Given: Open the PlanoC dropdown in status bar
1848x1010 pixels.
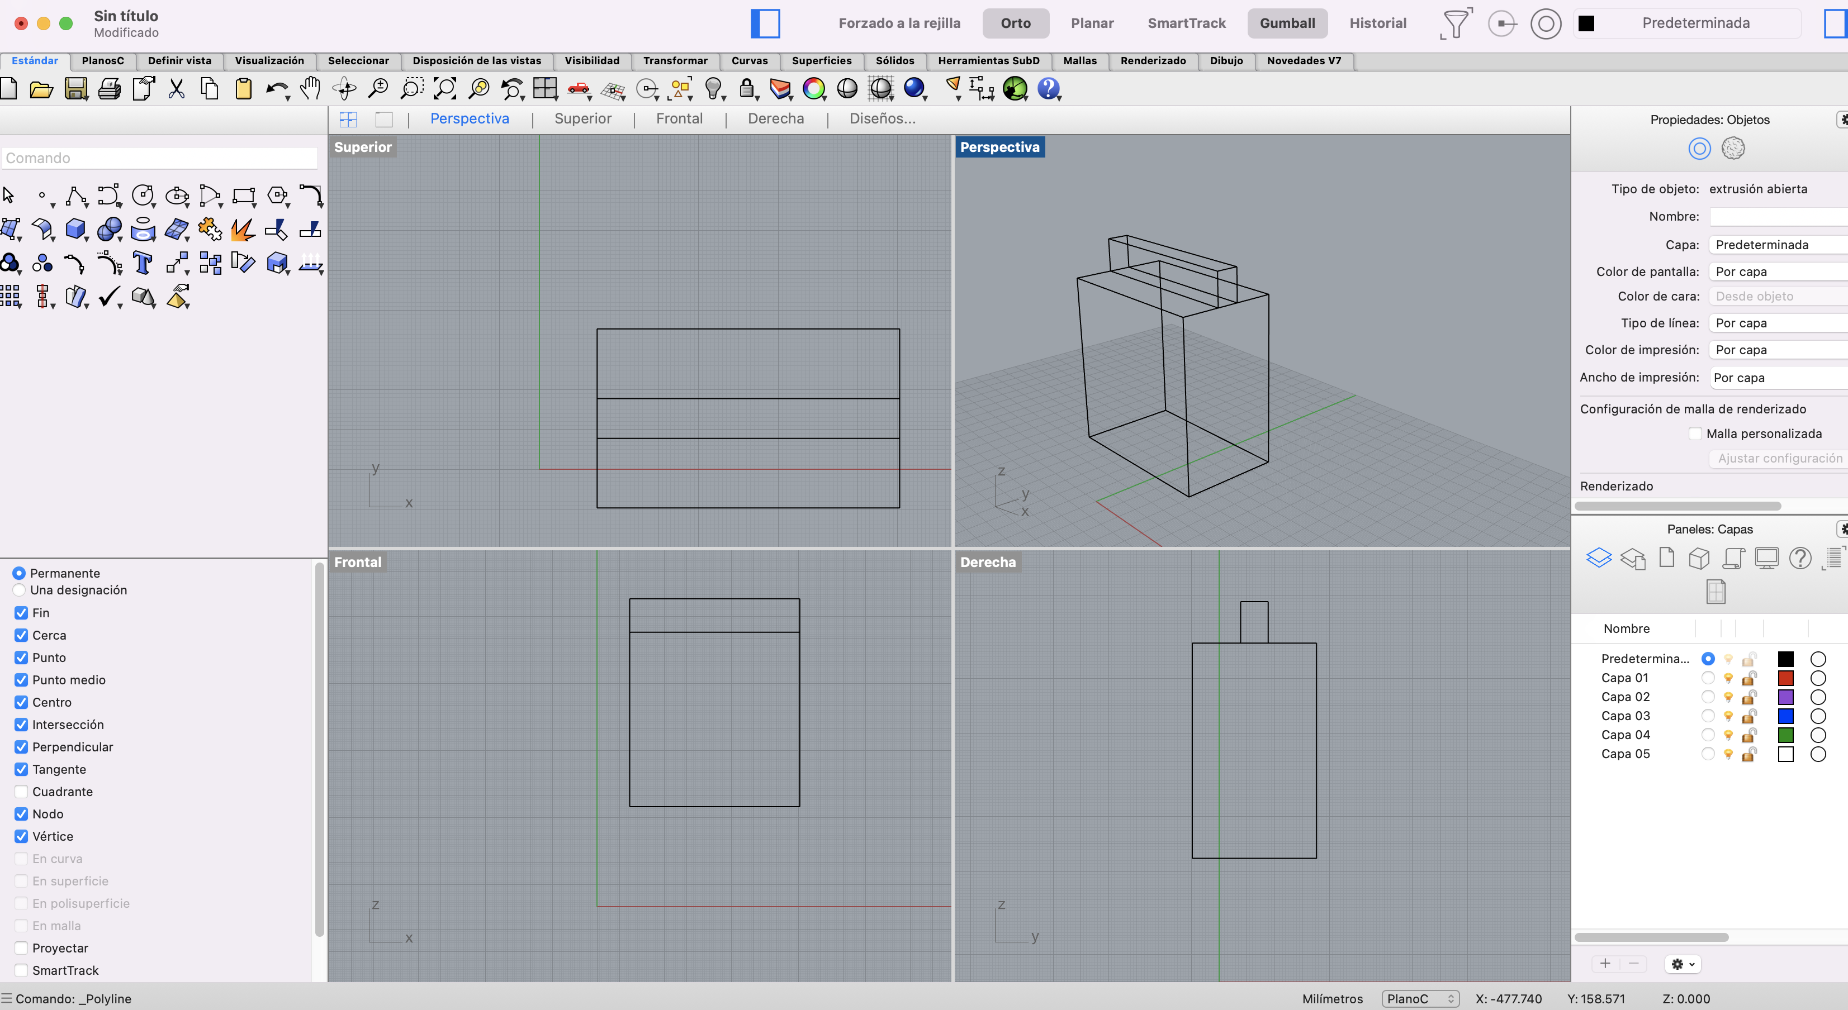Looking at the screenshot, I should pos(1420,998).
